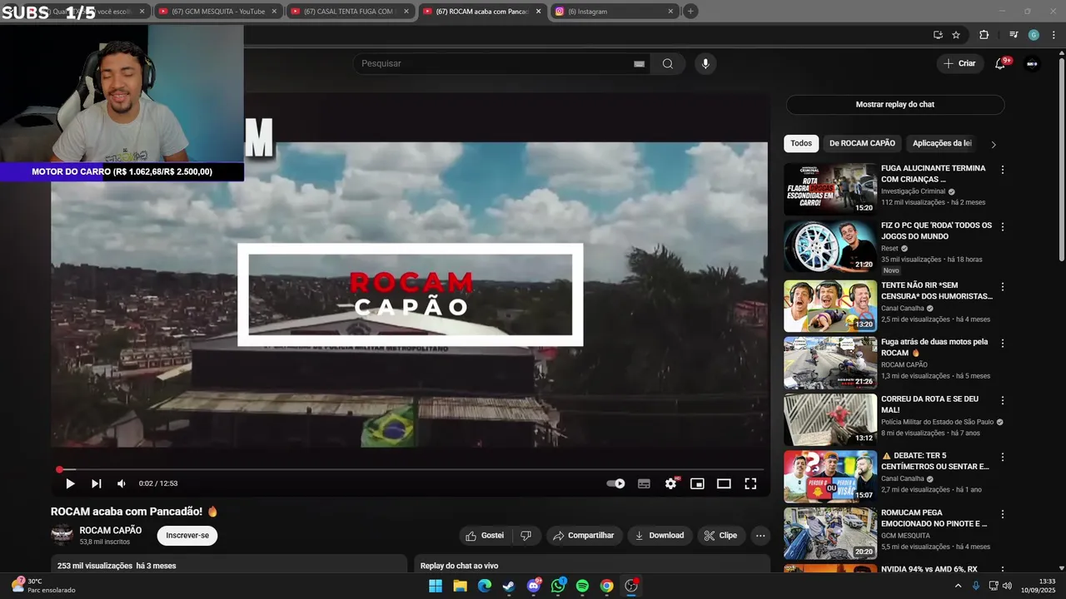Show the chat replay
Image resolution: width=1066 pixels, height=599 pixels.
tap(895, 105)
